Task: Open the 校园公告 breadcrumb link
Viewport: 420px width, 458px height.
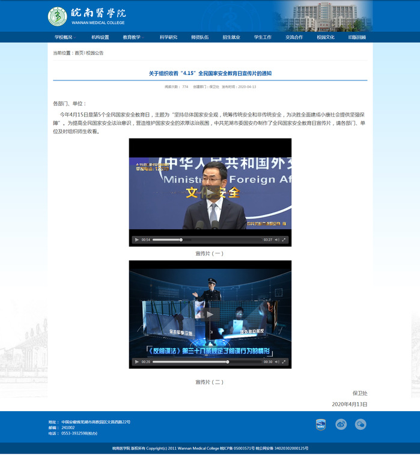Action: coord(95,53)
